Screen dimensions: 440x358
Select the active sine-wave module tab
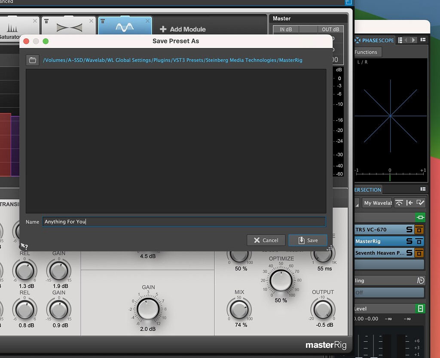(x=125, y=27)
